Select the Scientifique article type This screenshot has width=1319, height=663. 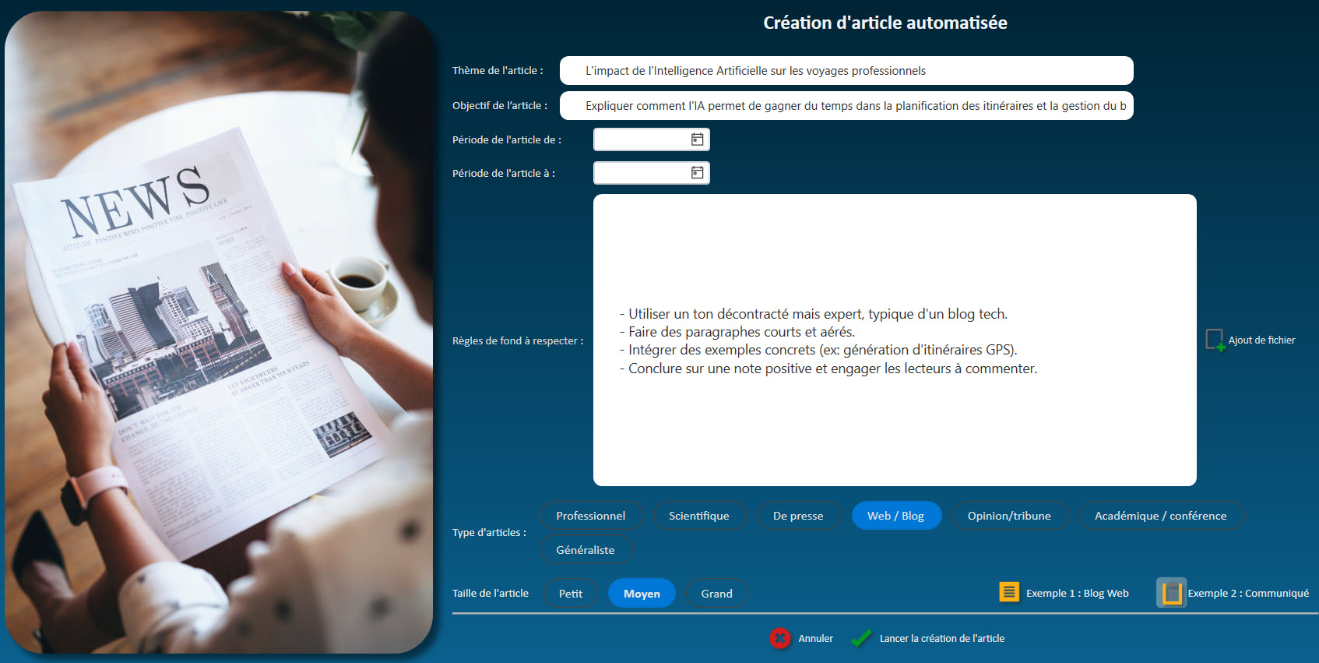tap(698, 516)
